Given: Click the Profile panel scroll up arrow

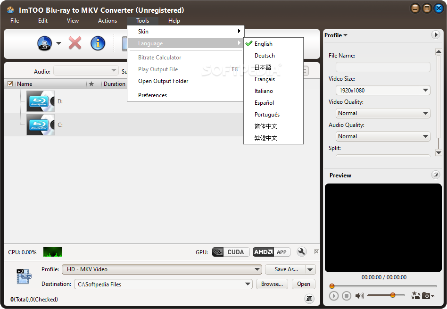Looking at the screenshot, I should [x=439, y=51].
